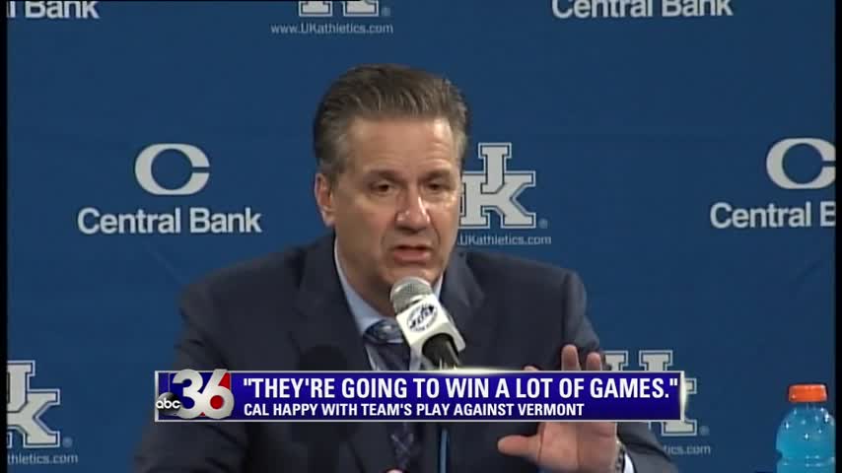Viewport: 842px width, 473px height.
Task: Click the partial Bank text in top-left
Action: pos(53,9)
